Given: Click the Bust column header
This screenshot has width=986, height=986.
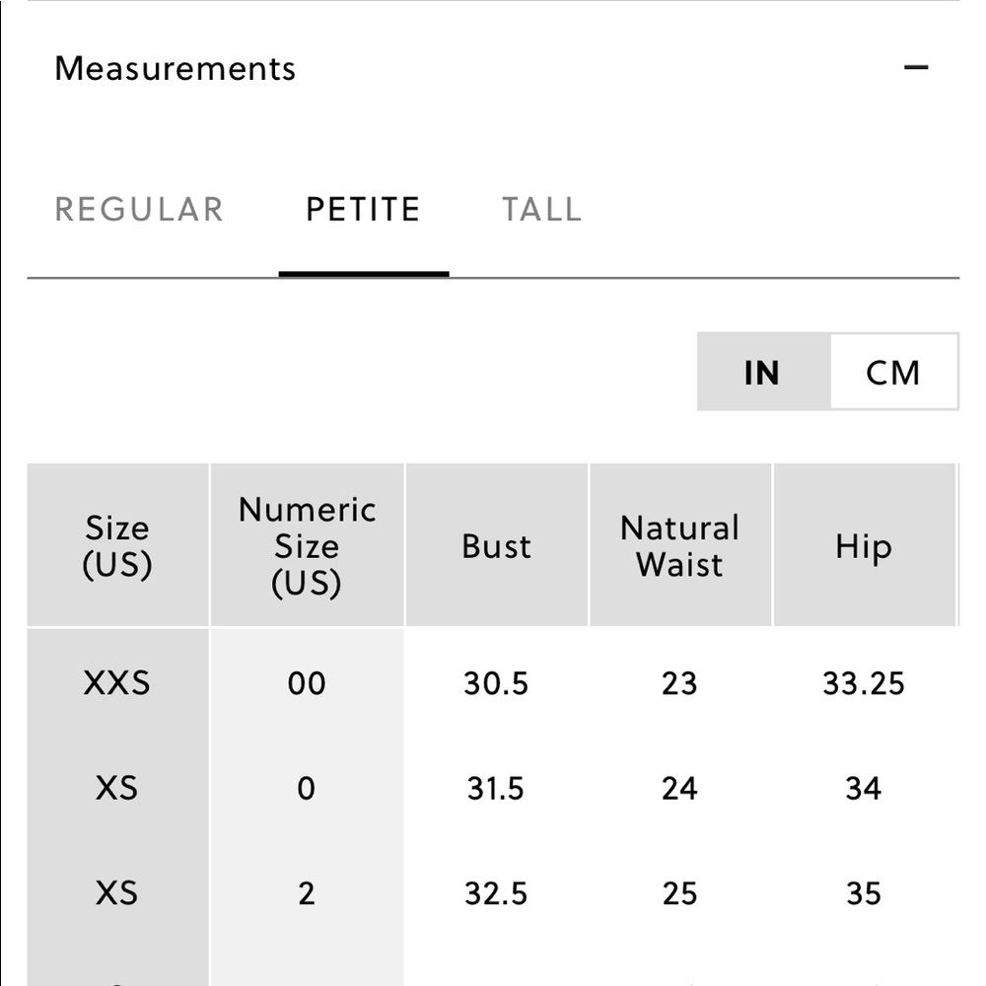Looking at the screenshot, I should (x=496, y=545).
